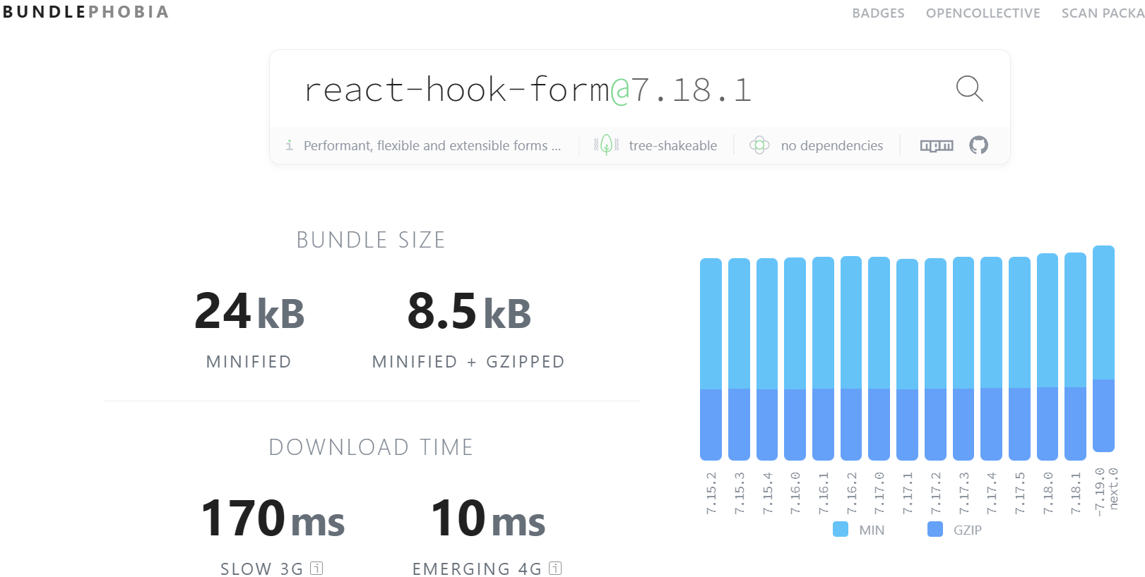This screenshot has width=1145, height=577.
Task: Click the 10 ms download time
Action: point(488,518)
